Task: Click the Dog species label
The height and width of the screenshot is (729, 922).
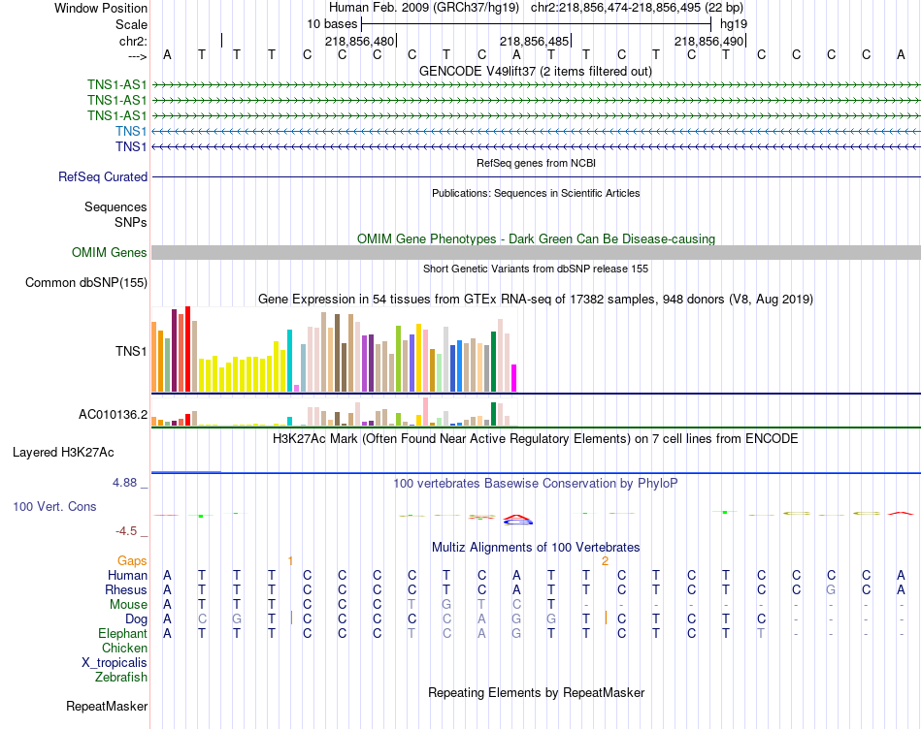Action: (136, 619)
